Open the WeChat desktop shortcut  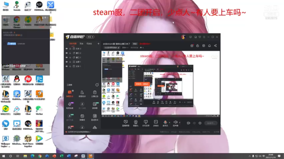(39, 110)
